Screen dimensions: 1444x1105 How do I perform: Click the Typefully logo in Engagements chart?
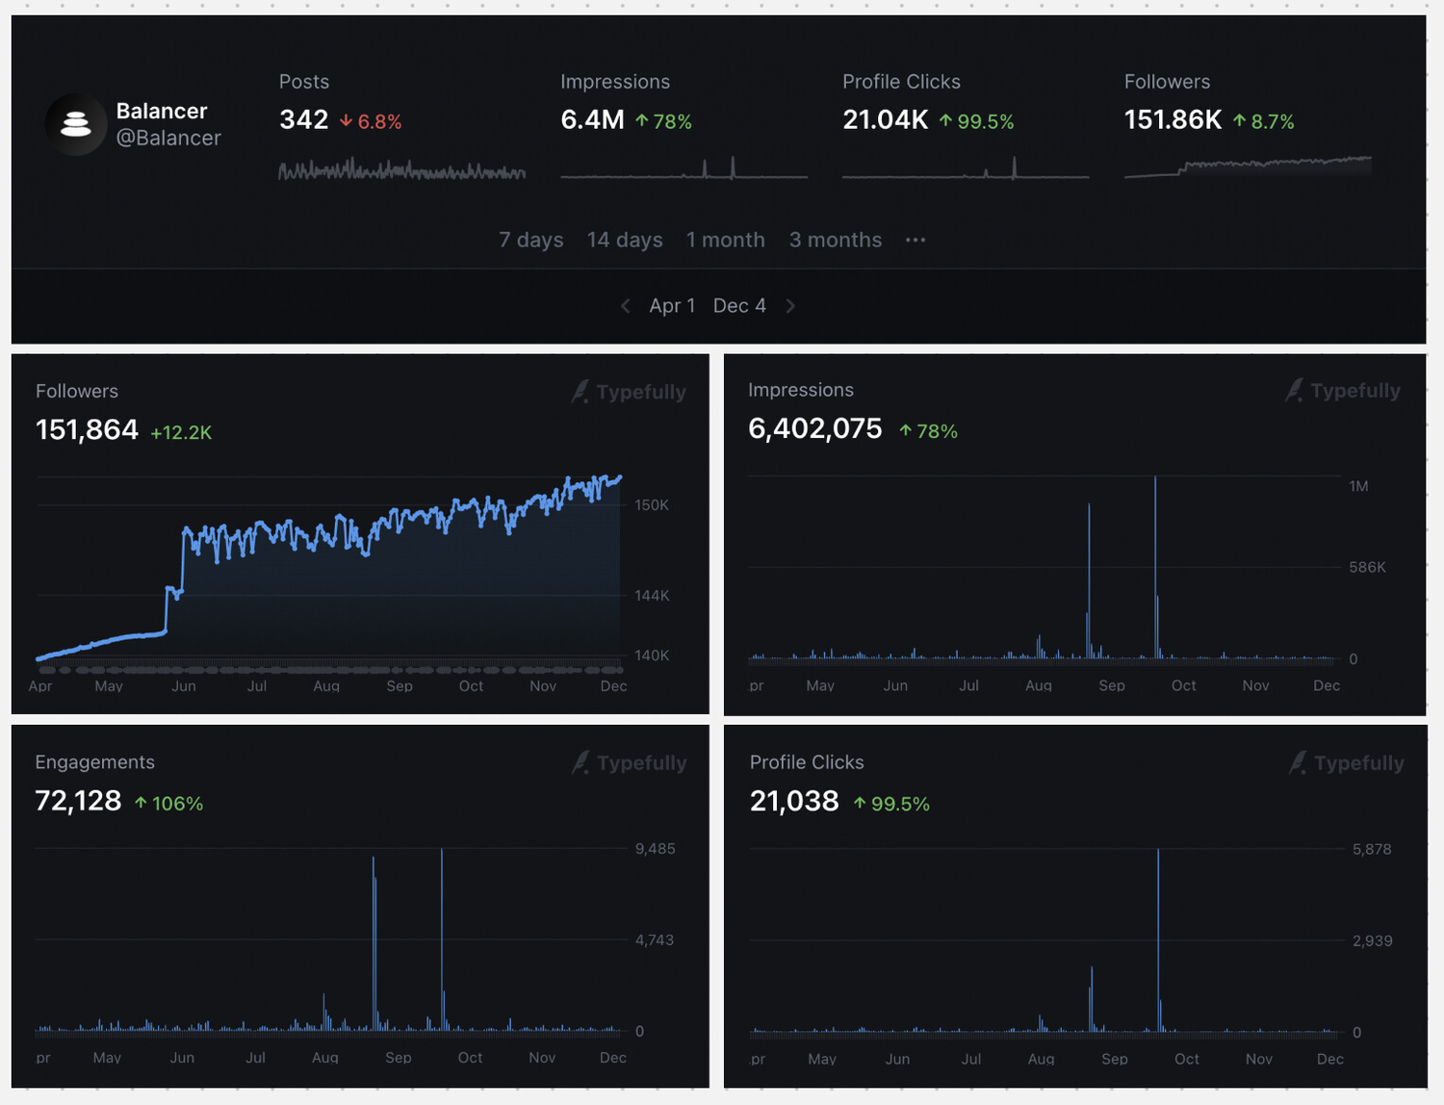click(x=630, y=763)
